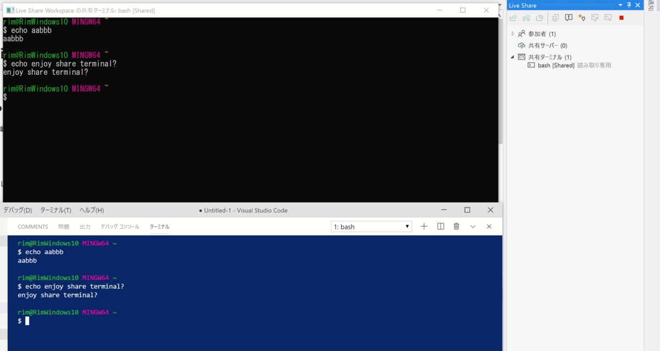This screenshot has width=660, height=351.
Task: Open a new terminal with the plus icon
Action: point(424,226)
